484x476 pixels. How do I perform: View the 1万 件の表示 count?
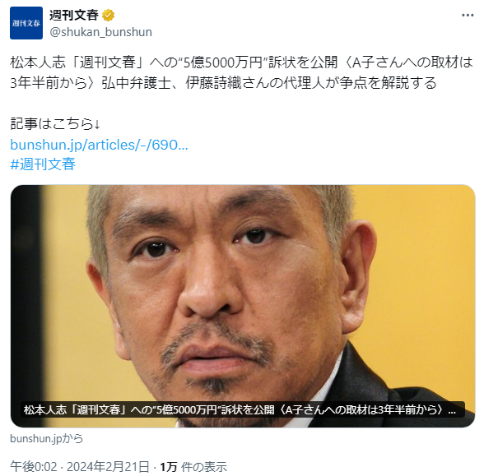(193, 467)
